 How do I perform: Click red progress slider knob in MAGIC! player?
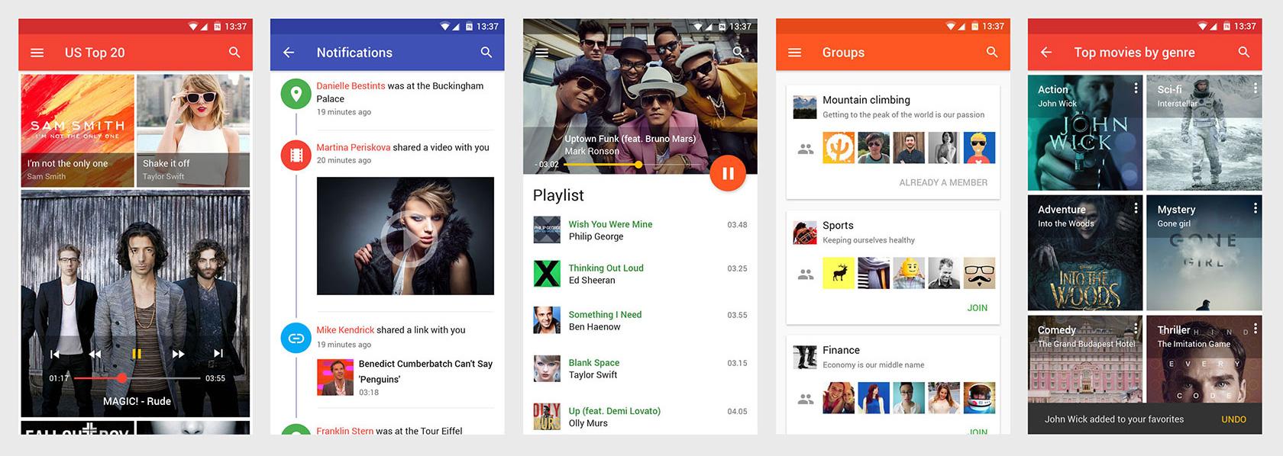pos(122,378)
